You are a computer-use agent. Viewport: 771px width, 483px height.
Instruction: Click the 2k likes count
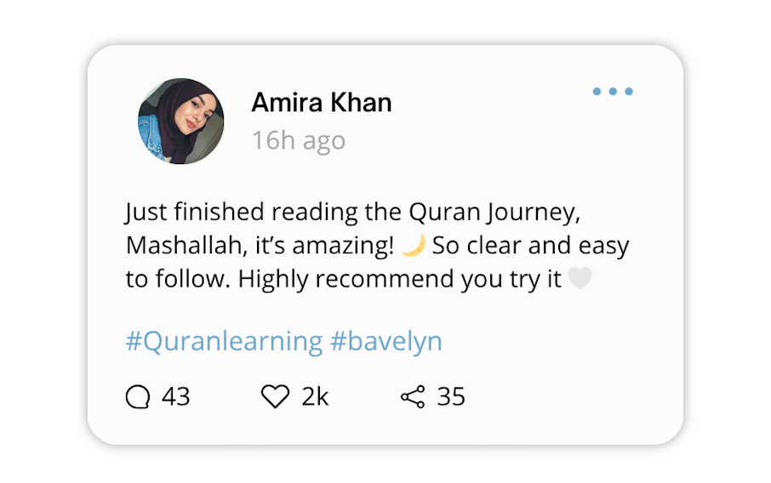coord(315,397)
